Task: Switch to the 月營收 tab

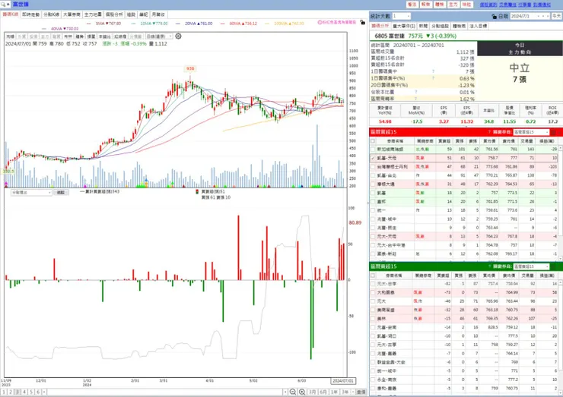Action: pyautogui.click(x=158, y=14)
